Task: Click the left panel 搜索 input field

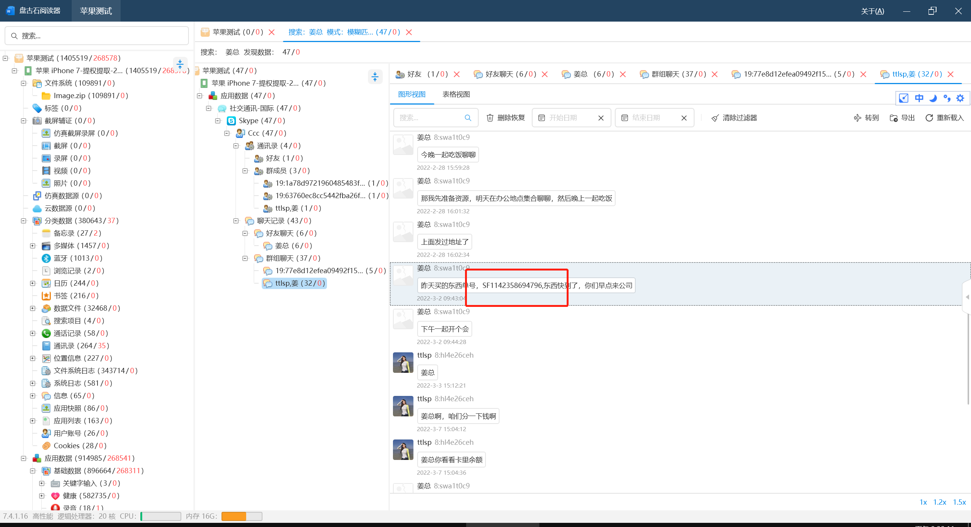Action: [97, 36]
